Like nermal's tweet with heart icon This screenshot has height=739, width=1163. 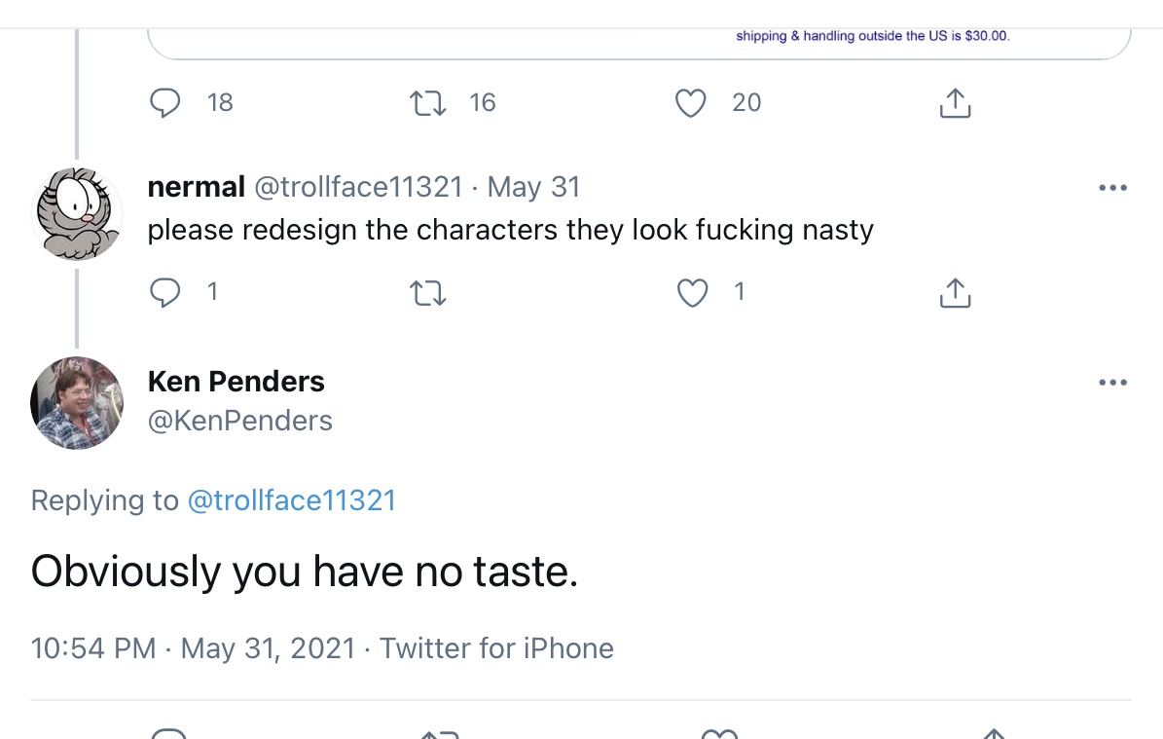pyautogui.click(x=692, y=292)
